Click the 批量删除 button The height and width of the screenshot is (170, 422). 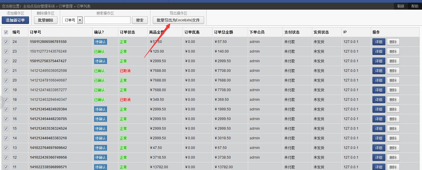click(x=45, y=20)
